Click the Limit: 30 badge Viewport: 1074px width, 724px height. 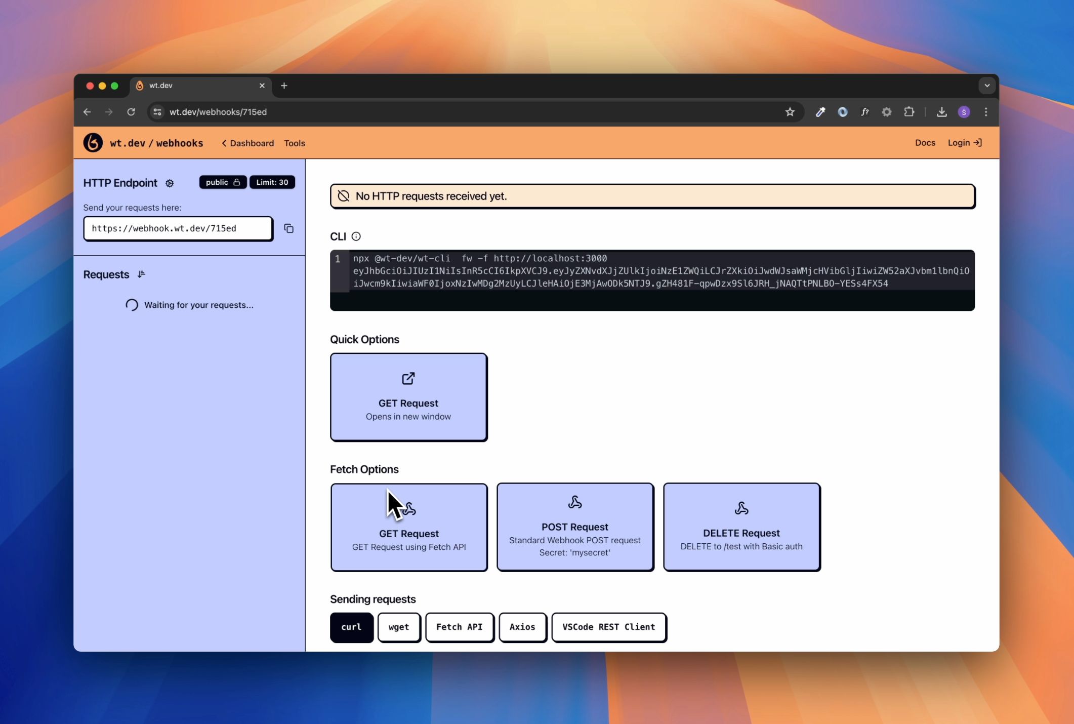click(272, 182)
